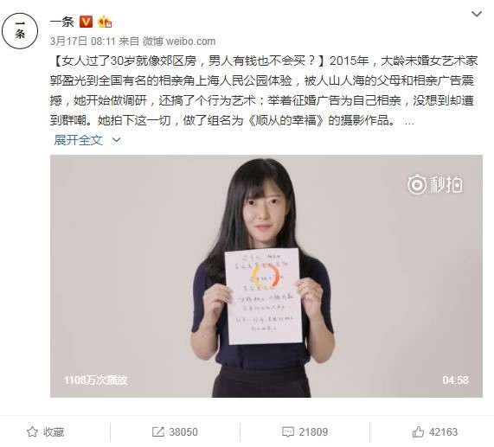The width and height of the screenshot is (494, 447).
Task: Open reposts count 38050
Action: pyautogui.click(x=183, y=432)
